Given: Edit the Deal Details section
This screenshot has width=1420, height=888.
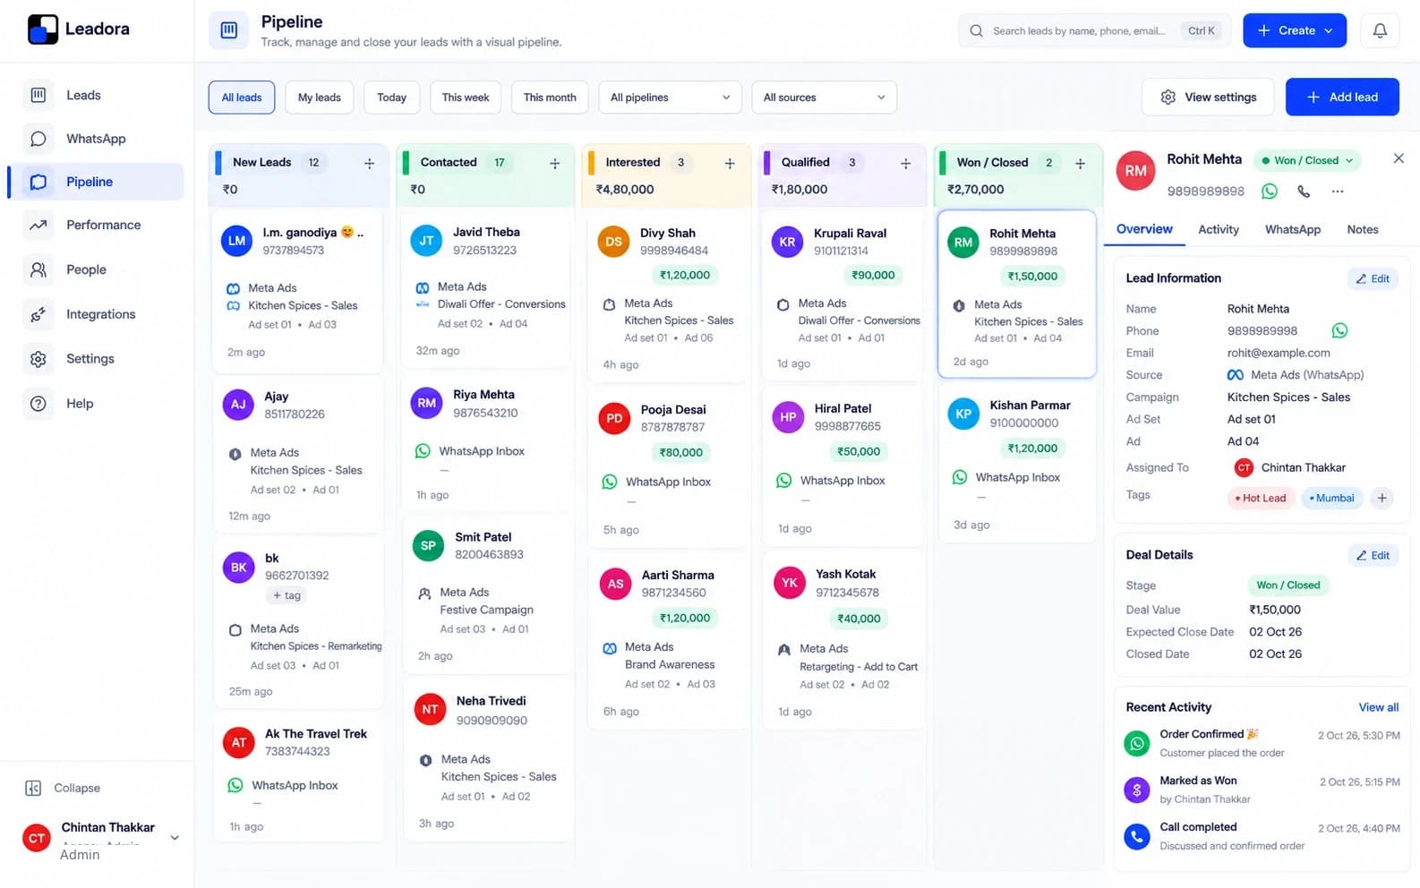Looking at the screenshot, I should click(1373, 555).
